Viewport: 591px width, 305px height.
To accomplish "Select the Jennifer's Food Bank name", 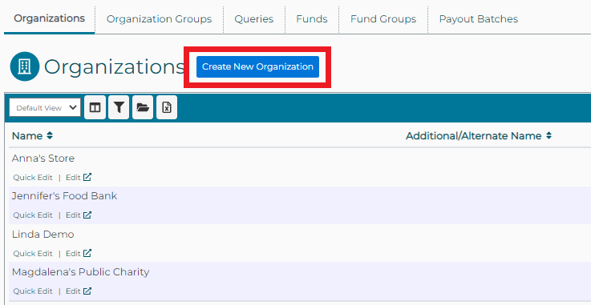I will point(64,196).
